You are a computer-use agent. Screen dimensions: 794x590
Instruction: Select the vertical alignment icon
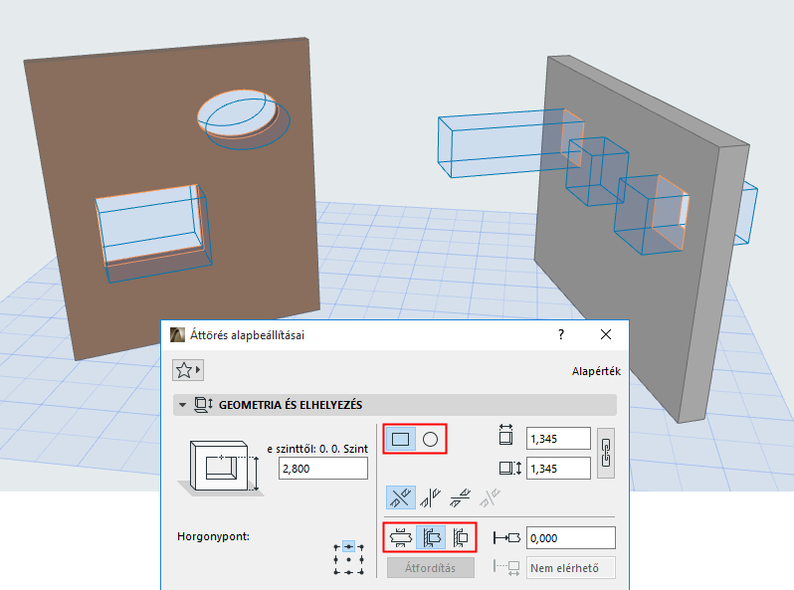431,497
